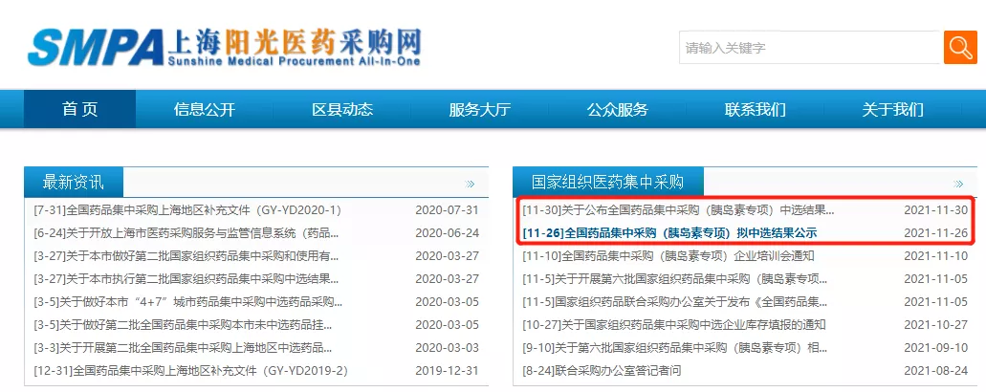Screen dimensions: 986x392
Task: Open the 首页 navigation tab
Action: coord(80,109)
